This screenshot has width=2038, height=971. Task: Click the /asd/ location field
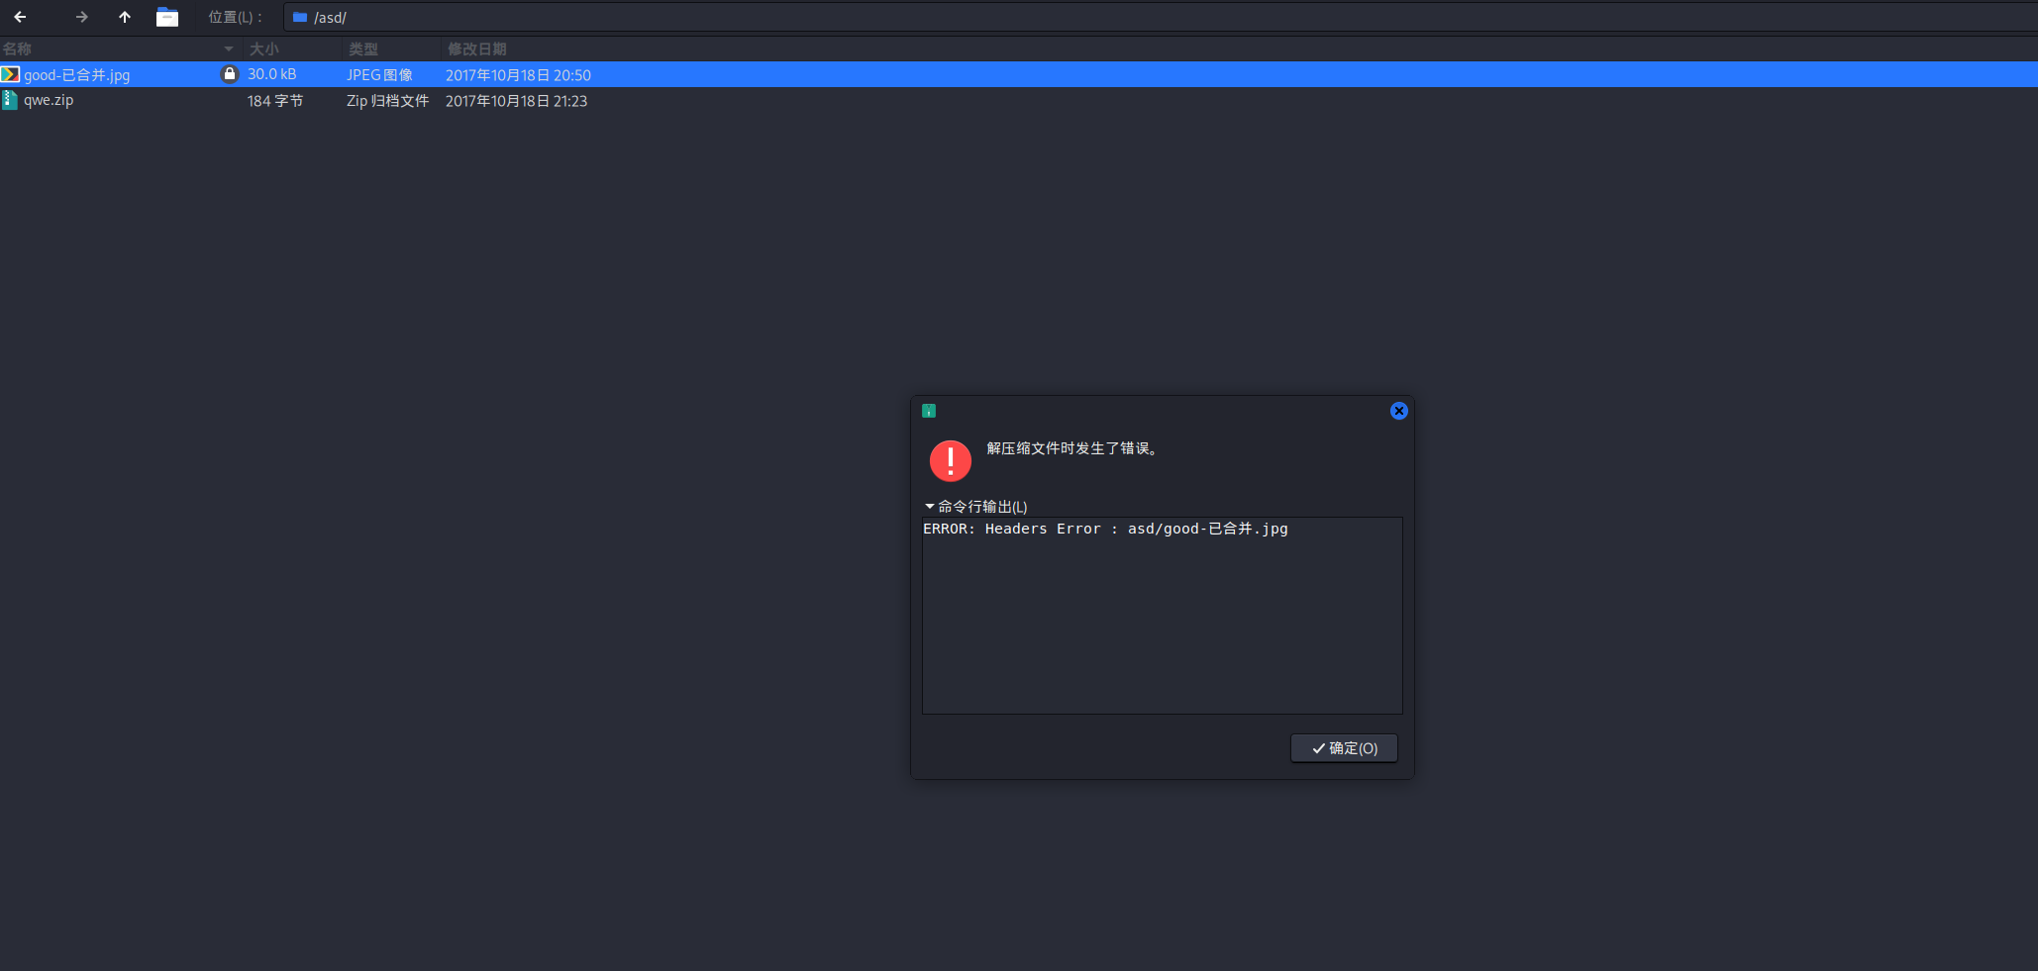point(990,17)
